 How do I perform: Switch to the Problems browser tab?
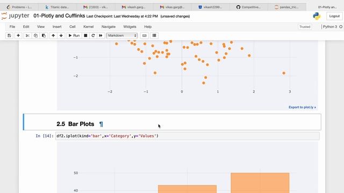(19, 7)
